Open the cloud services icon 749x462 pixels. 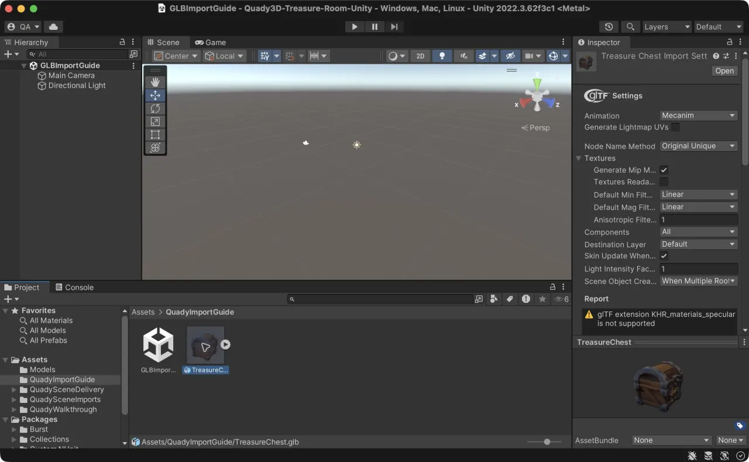53,27
